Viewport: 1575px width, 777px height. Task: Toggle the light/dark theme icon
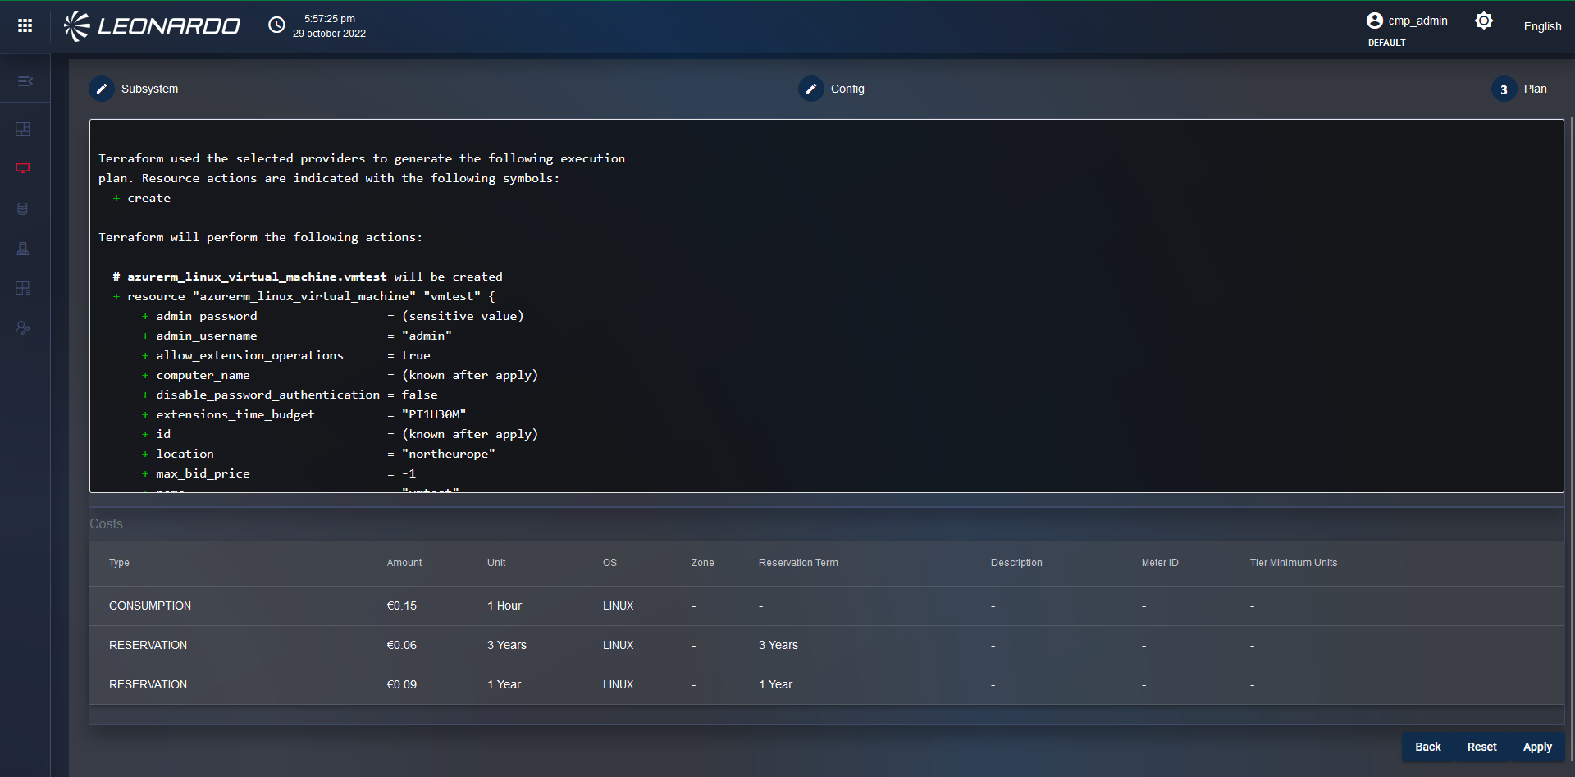(x=1483, y=21)
